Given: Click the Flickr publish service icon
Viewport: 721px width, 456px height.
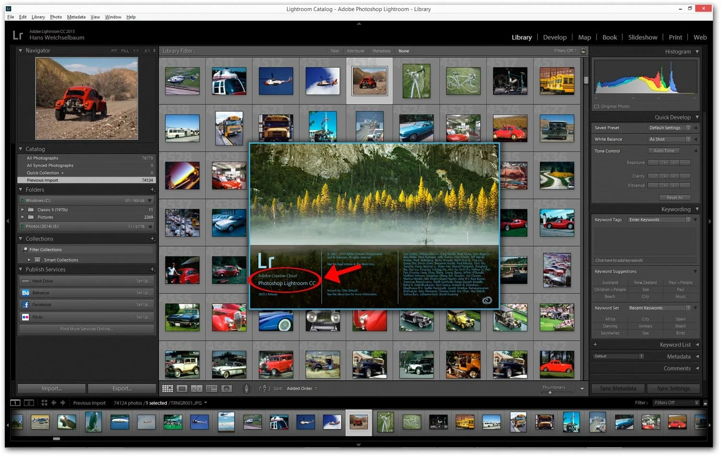Looking at the screenshot, I should [25, 317].
